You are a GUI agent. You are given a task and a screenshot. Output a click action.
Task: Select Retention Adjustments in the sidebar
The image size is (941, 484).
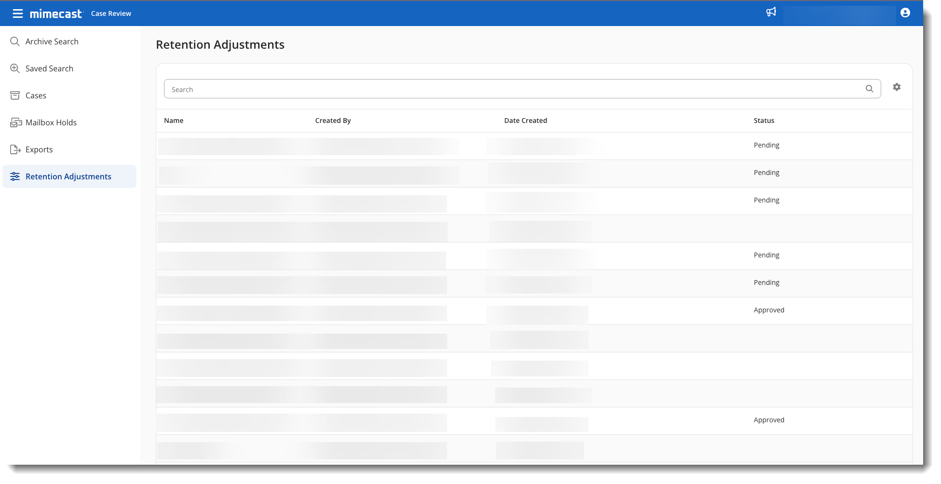(68, 176)
